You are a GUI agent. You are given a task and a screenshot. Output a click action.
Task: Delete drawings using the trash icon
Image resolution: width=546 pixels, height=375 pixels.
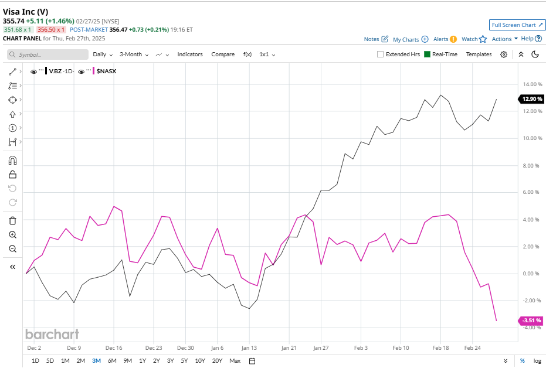tap(12, 220)
